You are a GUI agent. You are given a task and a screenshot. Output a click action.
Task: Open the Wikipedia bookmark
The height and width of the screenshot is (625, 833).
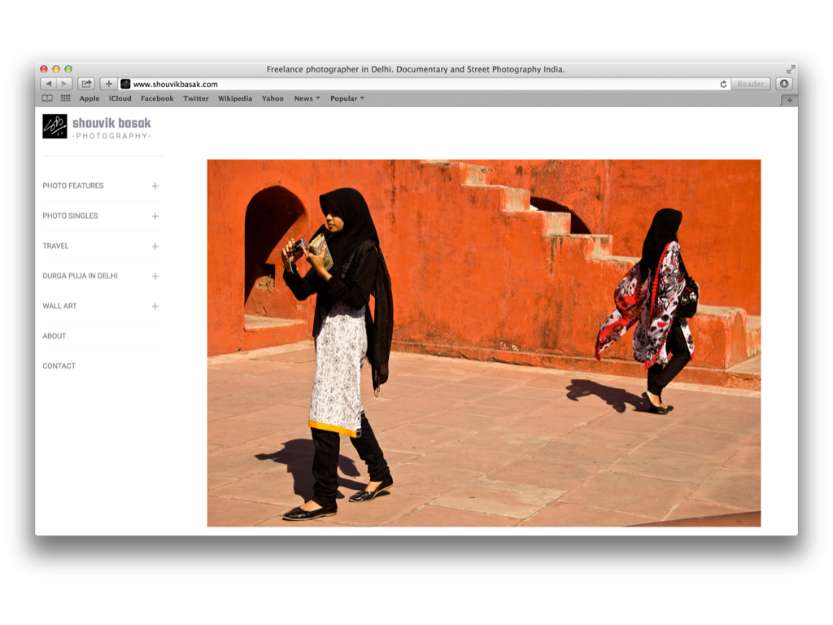point(235,98)
